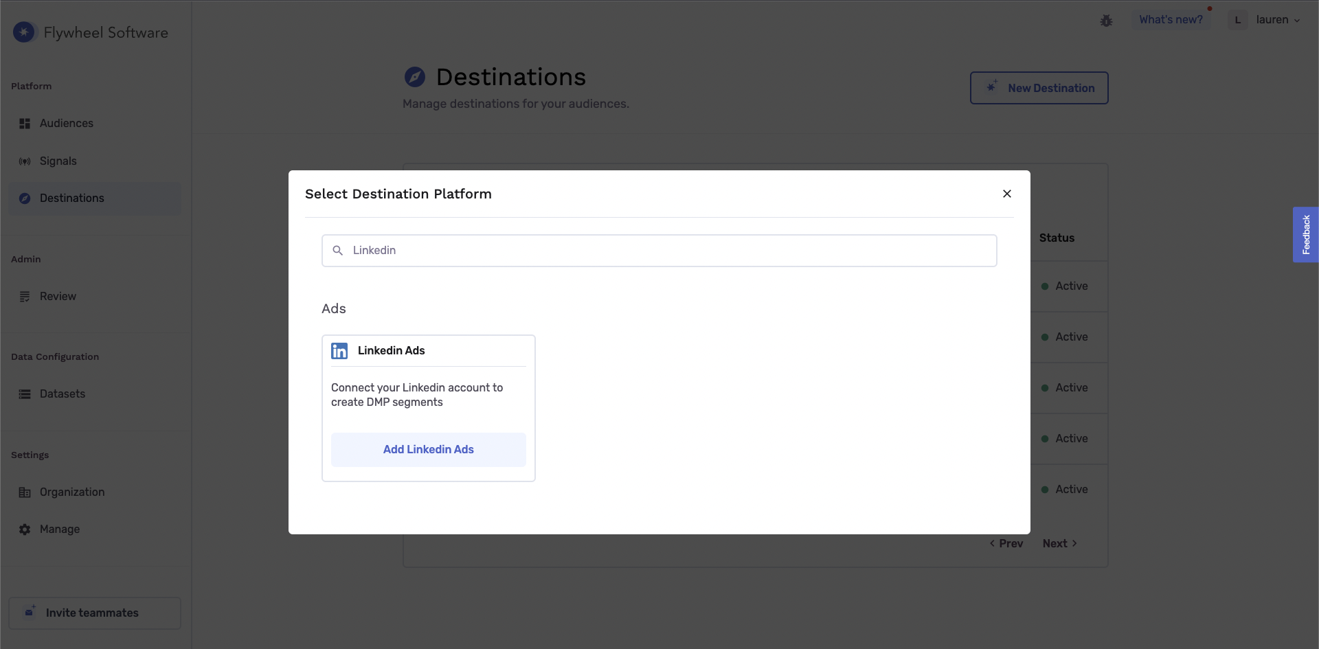Go to Destinations in sidebar
The image size is (1319, 649).
(x=95, y=198)
